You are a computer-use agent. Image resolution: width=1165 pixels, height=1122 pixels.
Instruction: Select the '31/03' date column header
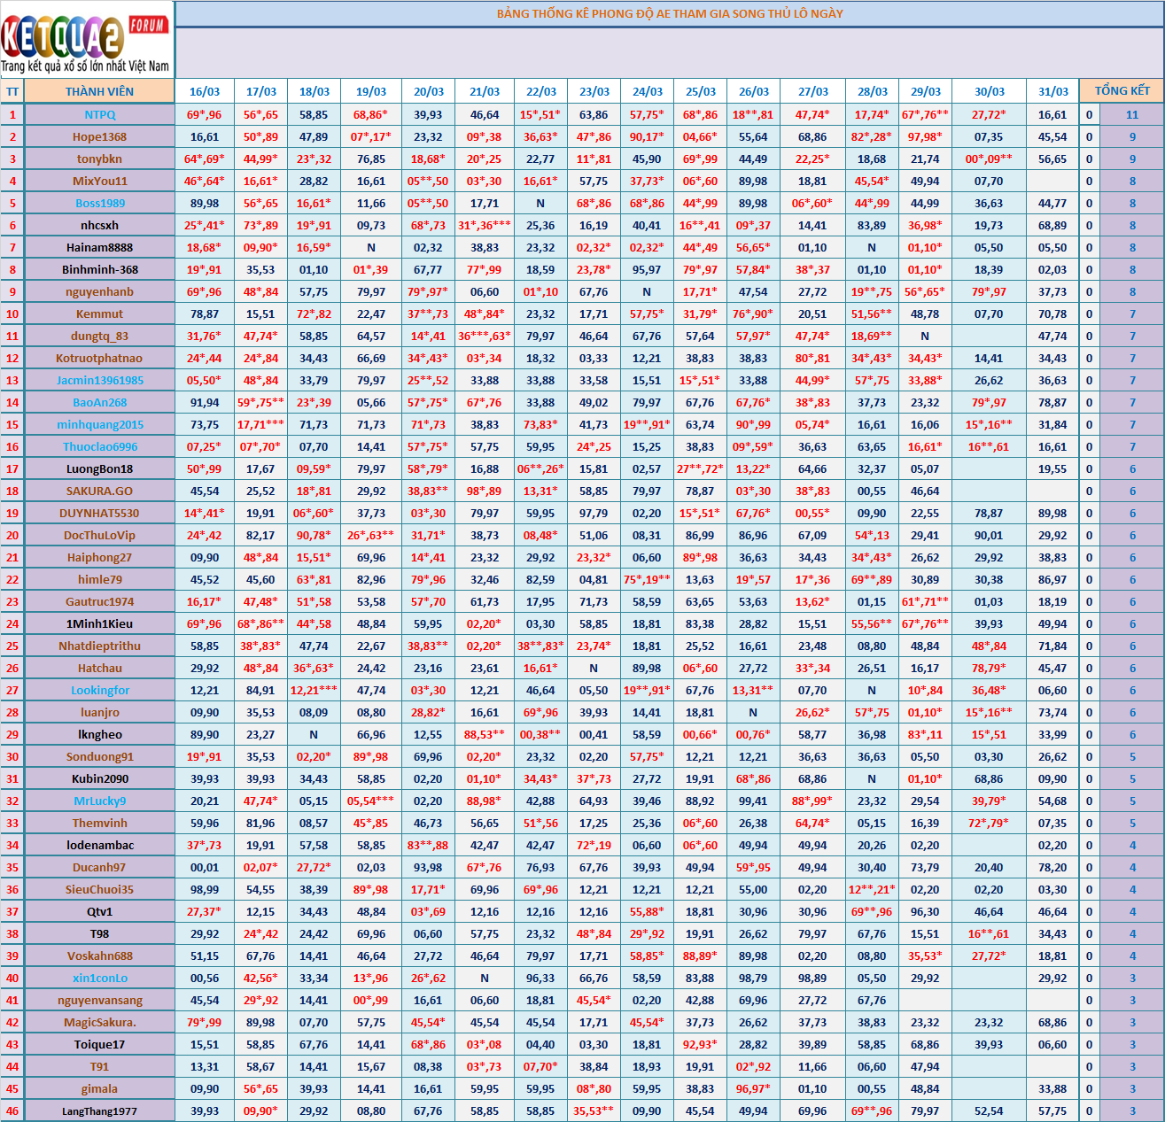click(x=1052, y=91)
